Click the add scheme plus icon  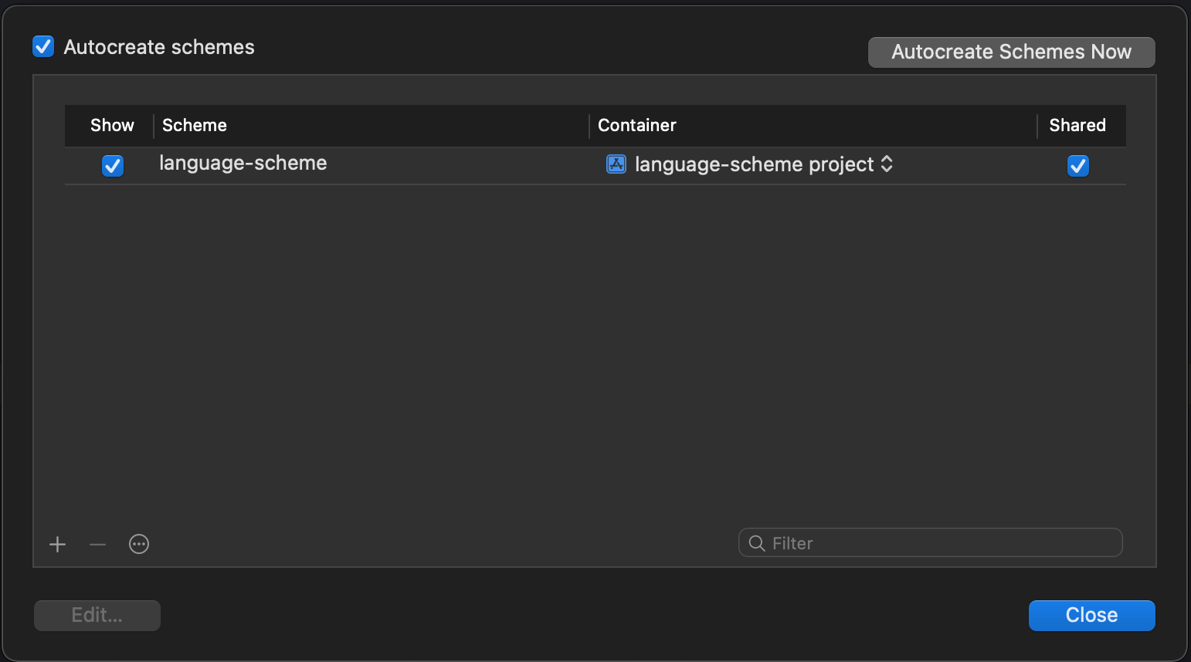pyautogui.click(x=58, y=545)
